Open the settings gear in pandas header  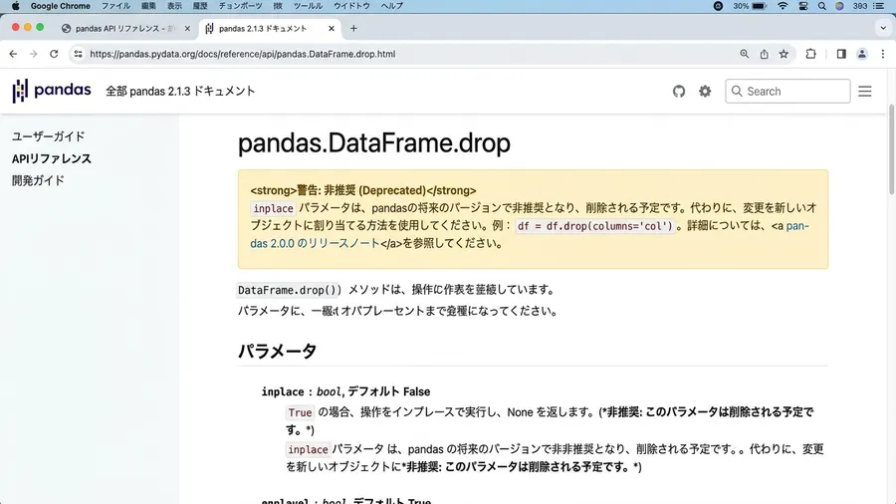pos(705,92)
